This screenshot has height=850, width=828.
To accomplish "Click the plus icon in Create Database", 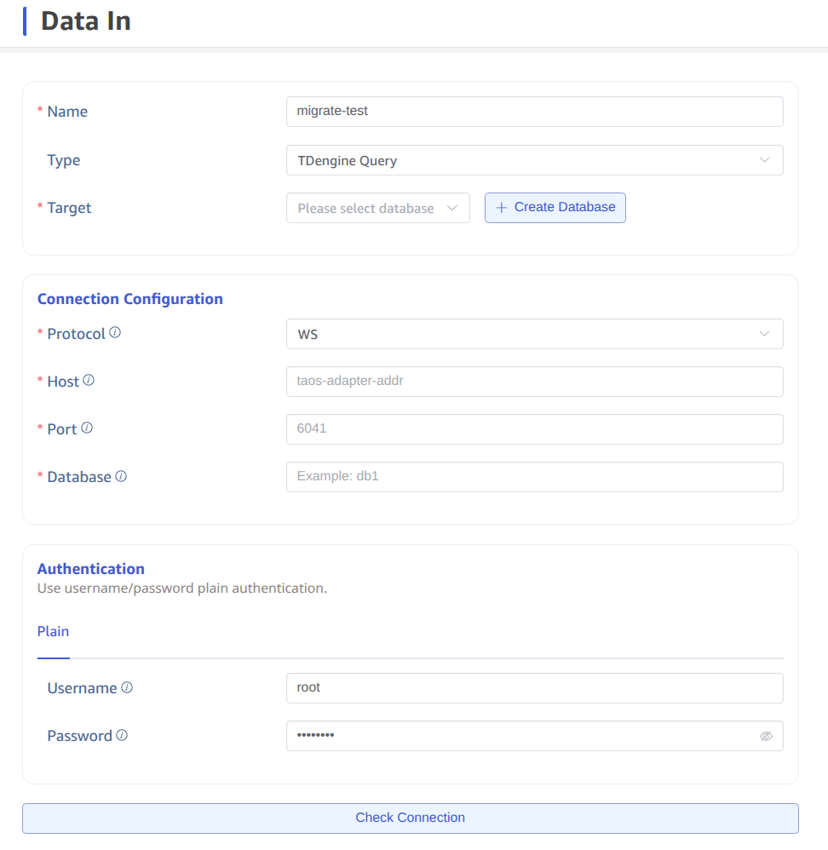I will pos(501,208).
